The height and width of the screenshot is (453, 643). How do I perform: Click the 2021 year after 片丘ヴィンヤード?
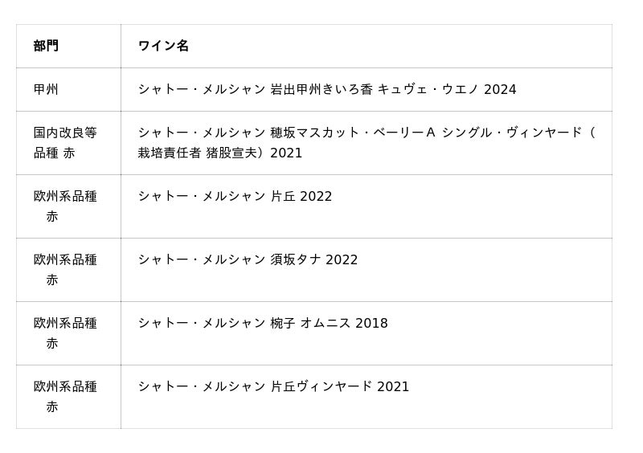[393, 386]
